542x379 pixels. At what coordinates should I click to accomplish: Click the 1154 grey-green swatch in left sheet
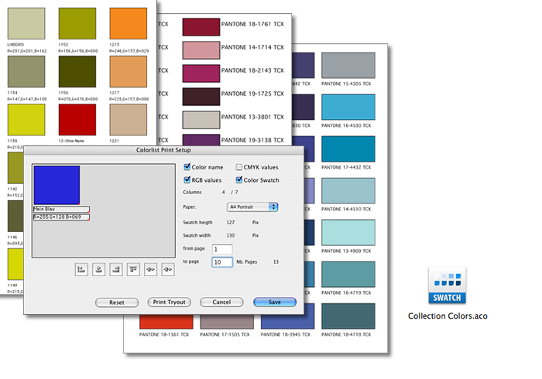coord(26,71)
